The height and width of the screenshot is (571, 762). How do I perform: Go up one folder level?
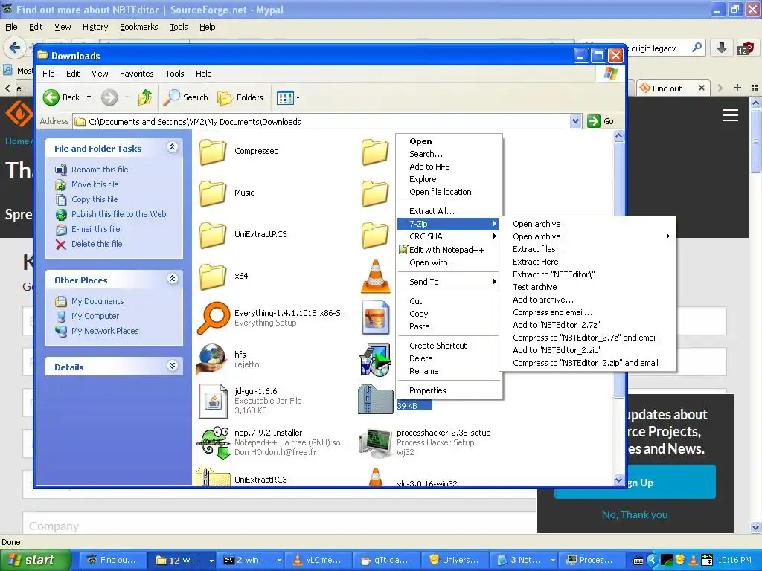tap(144, 97)
